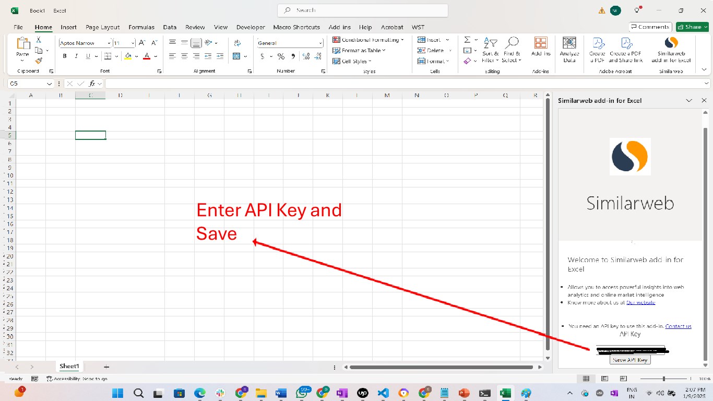Image resolution: width=713 pixels, height=401 pixels.
Task: Cut selection with scissors icon
Action: (39, 40)
